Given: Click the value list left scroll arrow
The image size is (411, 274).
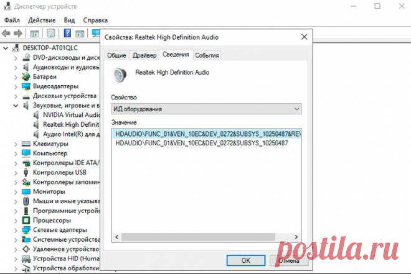Looking at the screenshot, I should [x=117, y=237].
